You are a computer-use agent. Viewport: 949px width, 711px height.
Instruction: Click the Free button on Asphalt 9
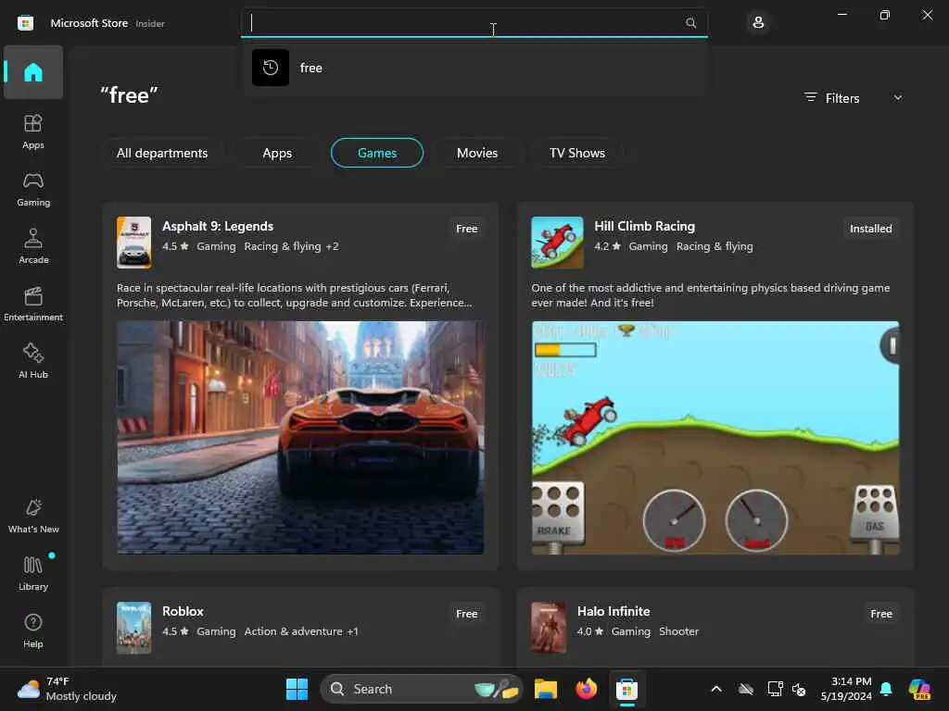(467, 229)
